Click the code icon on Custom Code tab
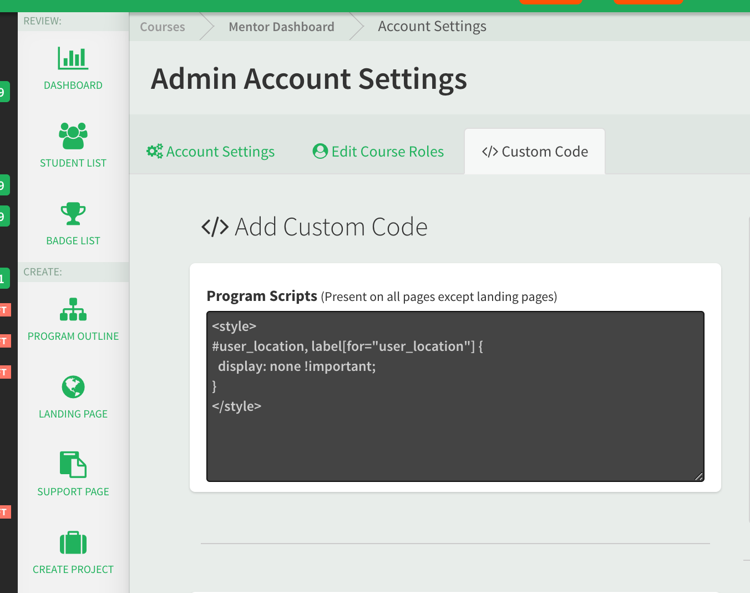Viewport: 750px width, 593px height. pyautogui.click(x=490, y=152)
